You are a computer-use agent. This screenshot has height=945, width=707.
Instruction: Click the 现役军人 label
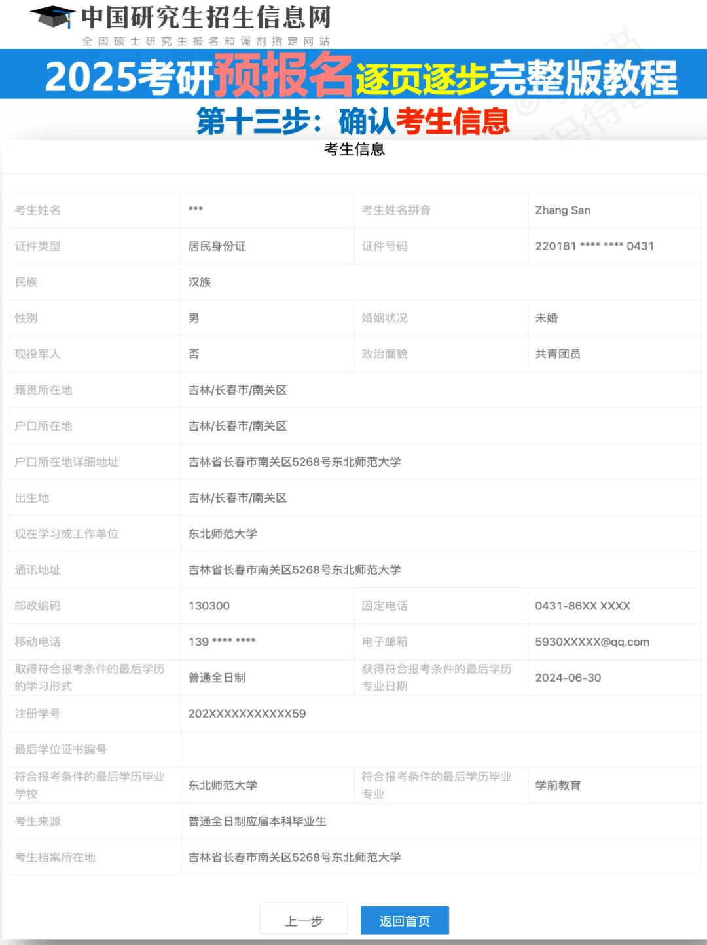[x=37, y=355]
